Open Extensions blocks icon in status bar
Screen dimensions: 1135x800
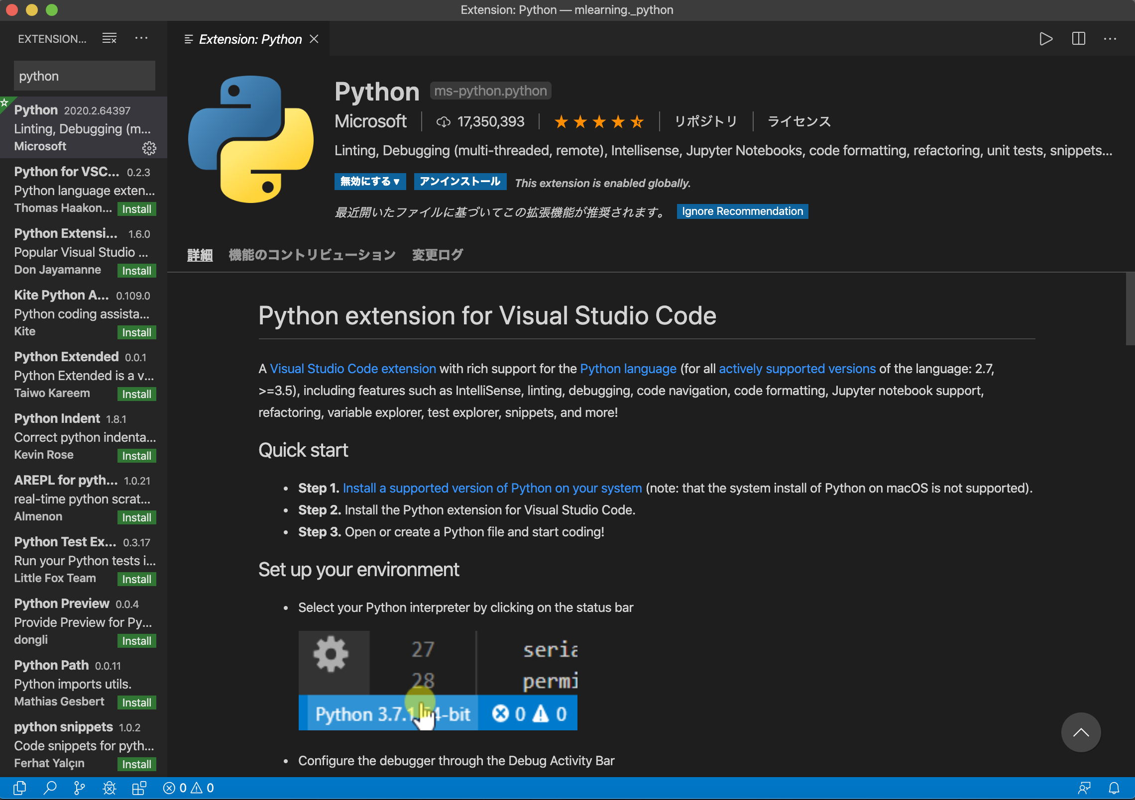(x=139, y=788)
